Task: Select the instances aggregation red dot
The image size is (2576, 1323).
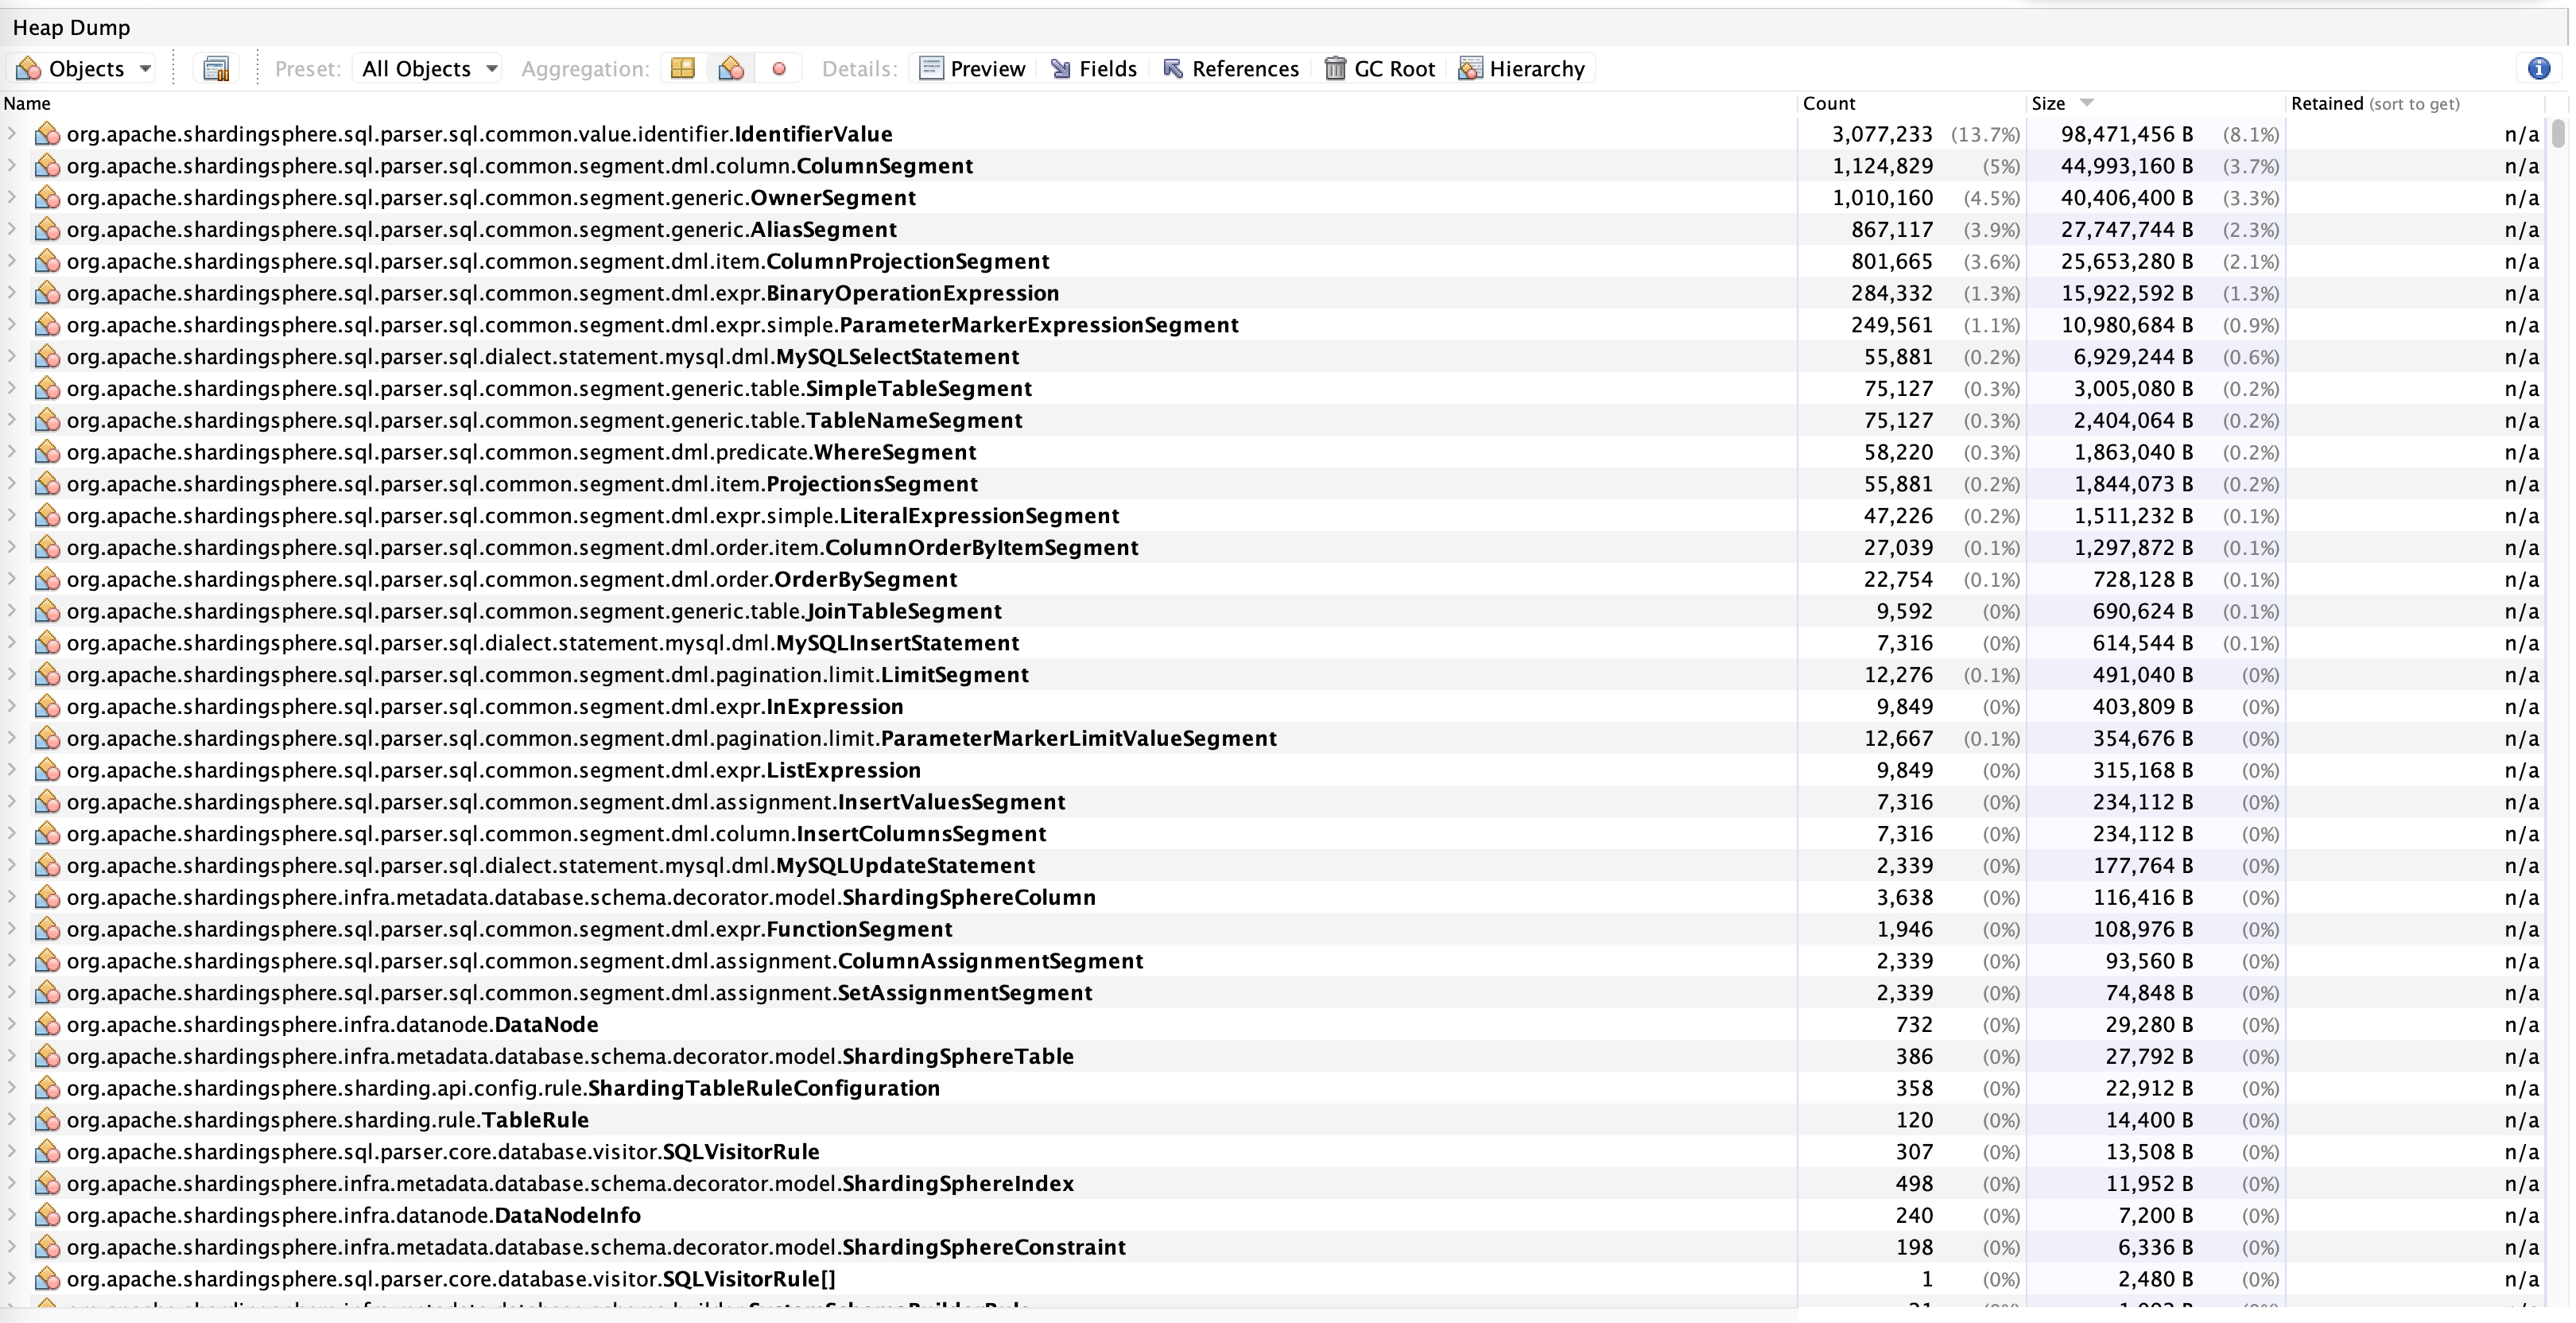Action: click(779, 69)
